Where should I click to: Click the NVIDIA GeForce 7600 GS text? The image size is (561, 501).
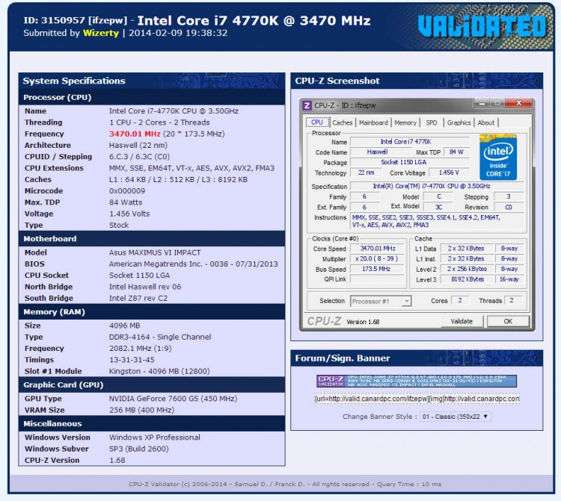(x=174, y=399)
